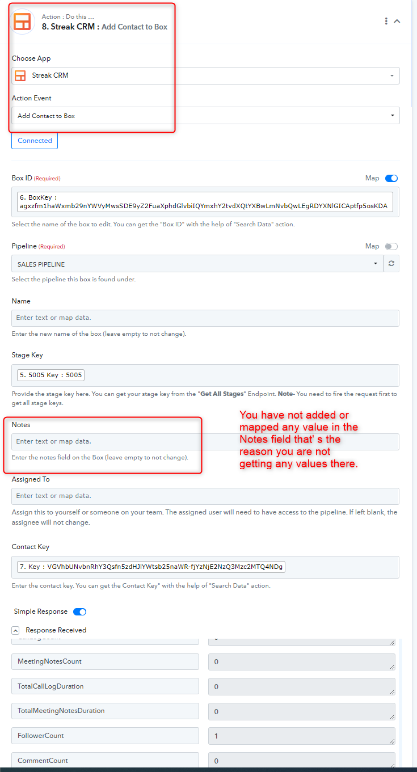Click the MeetingNotesCount label field

click(x=105, y=661)
